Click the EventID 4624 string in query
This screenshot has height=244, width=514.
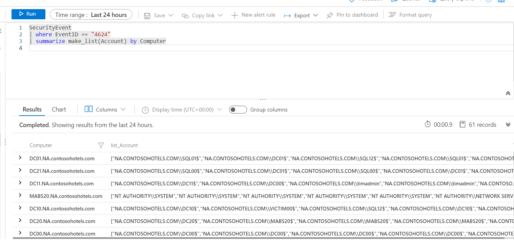(101, 34)
